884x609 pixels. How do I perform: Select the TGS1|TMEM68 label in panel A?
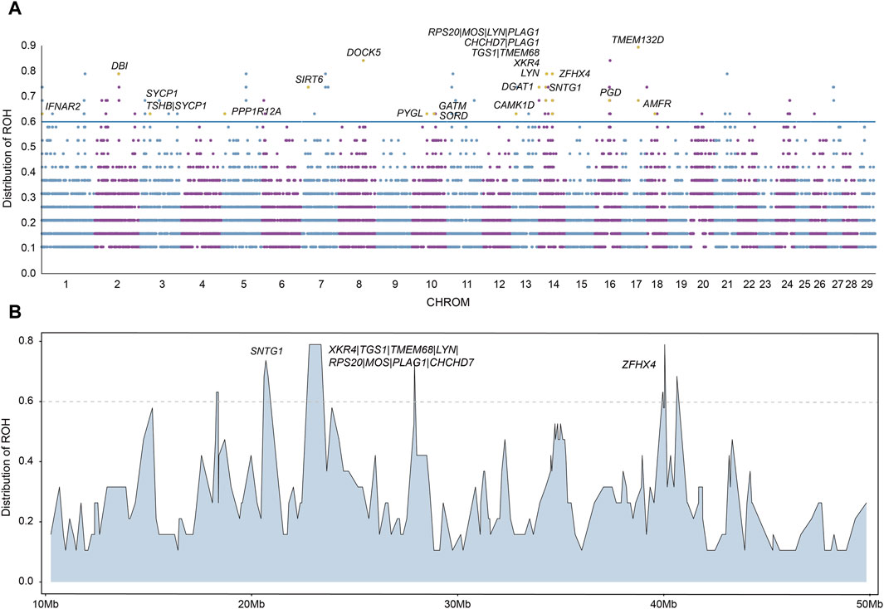505,53
